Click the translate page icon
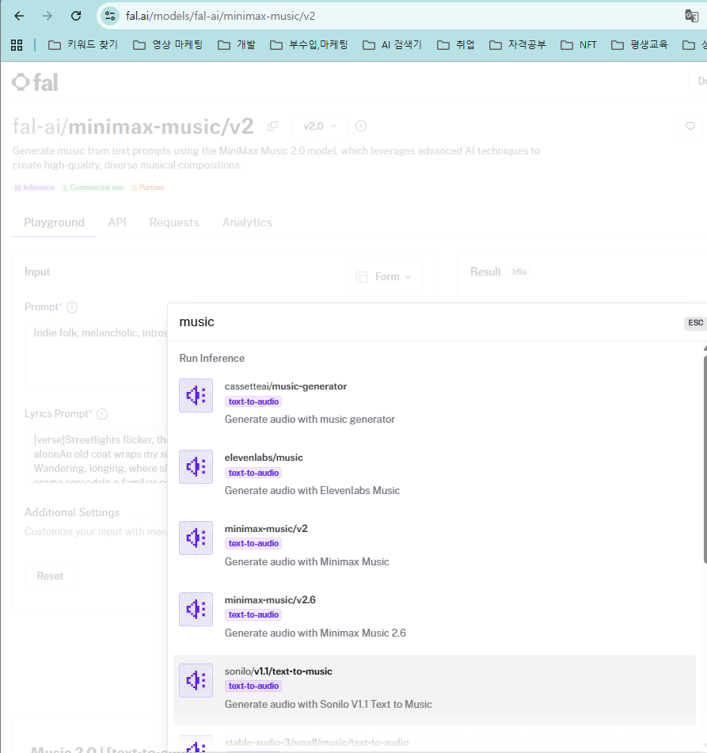The image size is (707, 753). [x=691, y=16]
